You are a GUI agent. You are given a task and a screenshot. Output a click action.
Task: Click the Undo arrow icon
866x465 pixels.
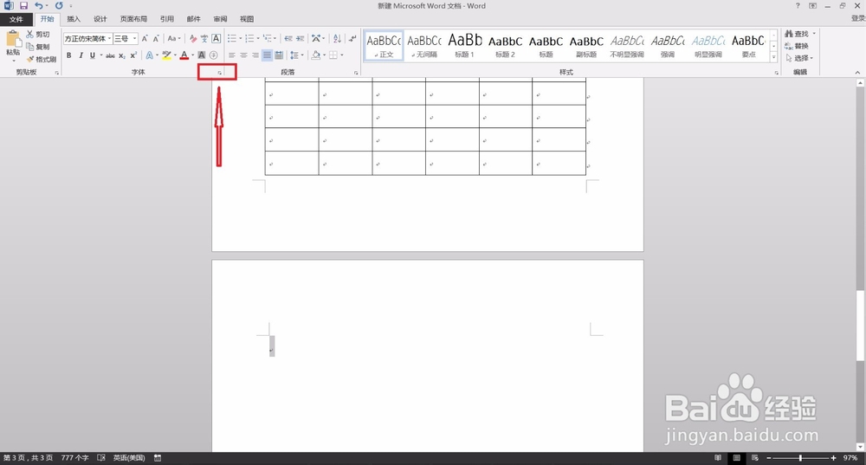point(39,5)
